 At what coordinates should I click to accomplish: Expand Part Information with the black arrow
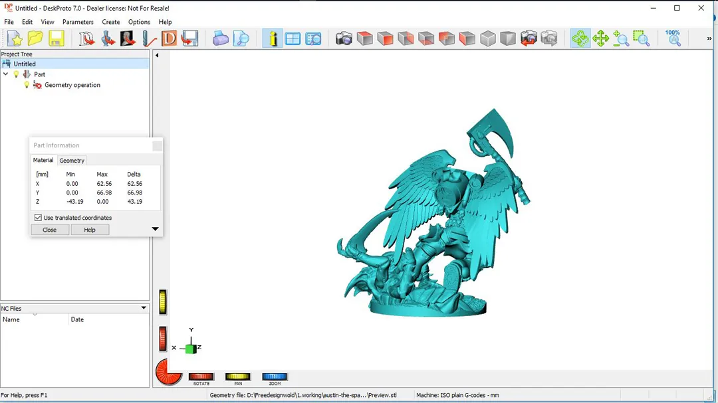[x=155, y=228]
